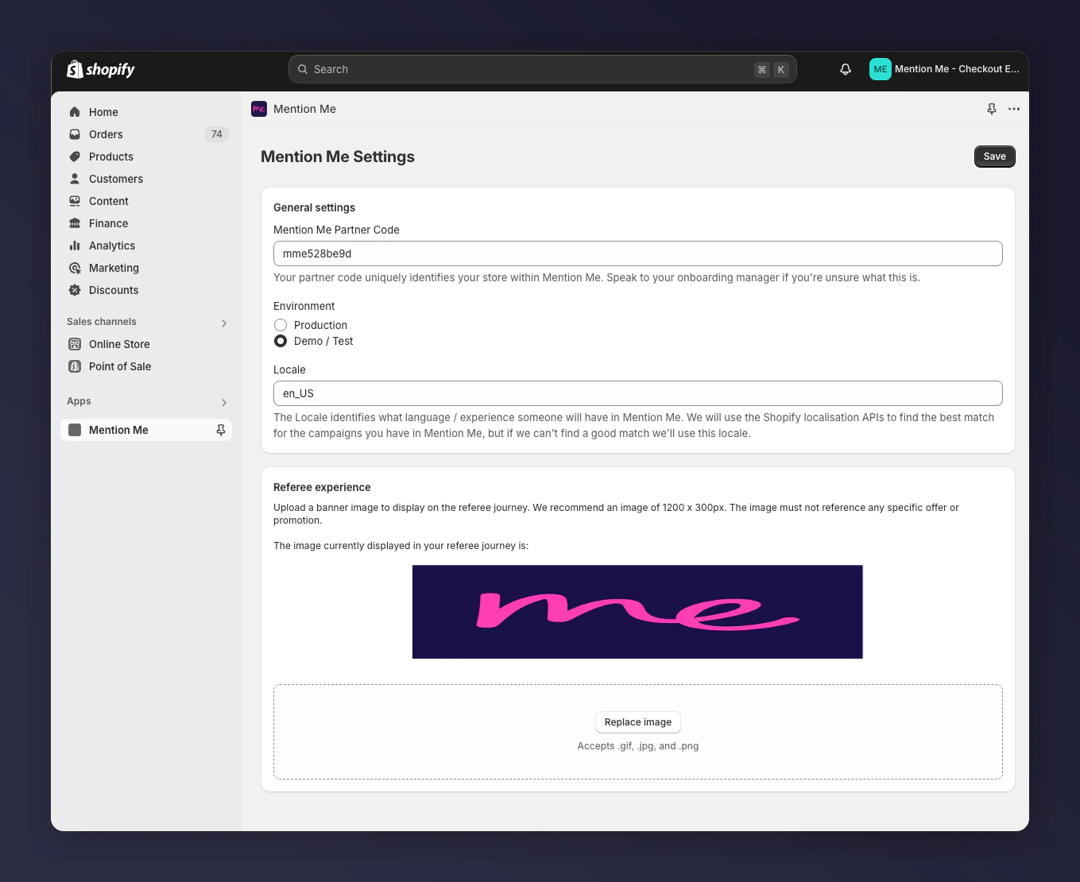This screenshot has height=882, width=1080.
Task: Open the store account menu
Action: (944, 69)
